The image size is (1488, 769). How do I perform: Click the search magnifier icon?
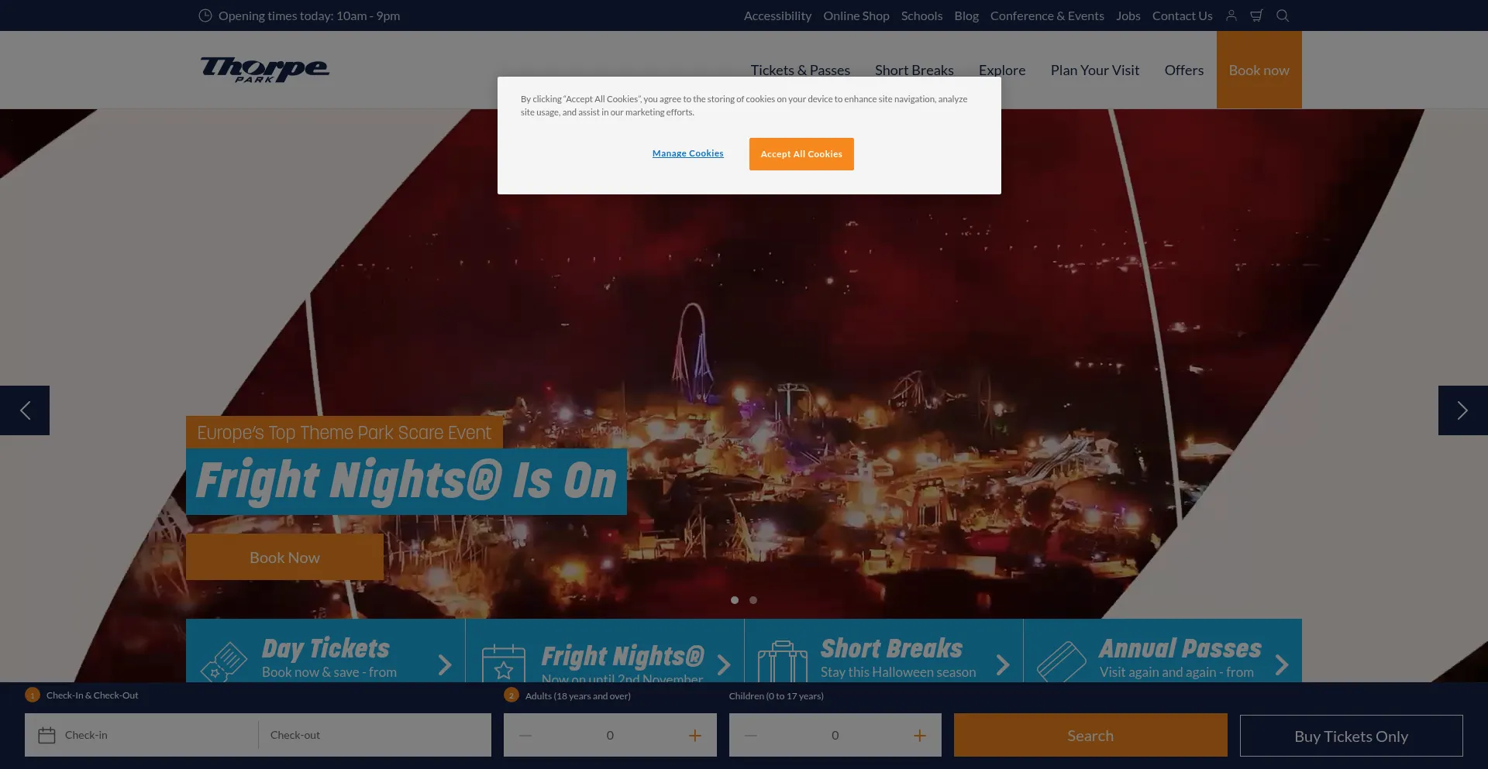pyautogui.click(x=1283, y=15)
